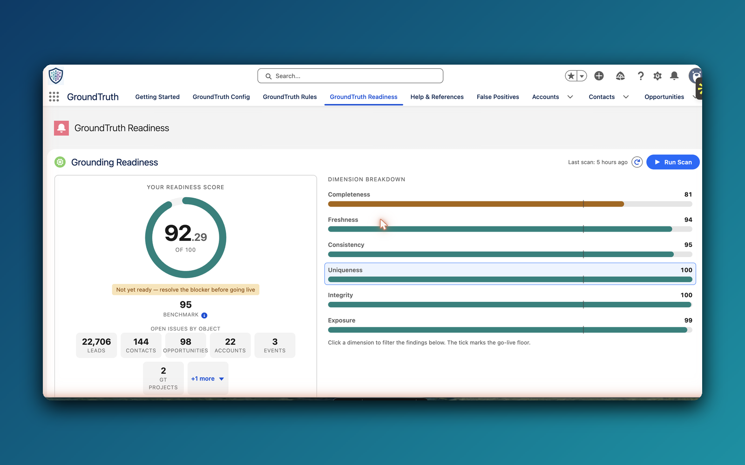Open the Setup gear icon
745x465 pixels.
tap(657, 76)
